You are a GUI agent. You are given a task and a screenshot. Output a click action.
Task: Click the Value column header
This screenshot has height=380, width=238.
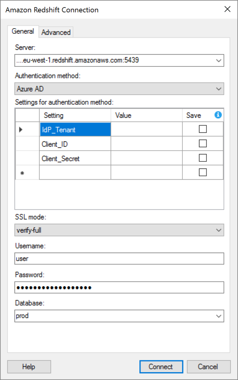(x=146, y=115)
